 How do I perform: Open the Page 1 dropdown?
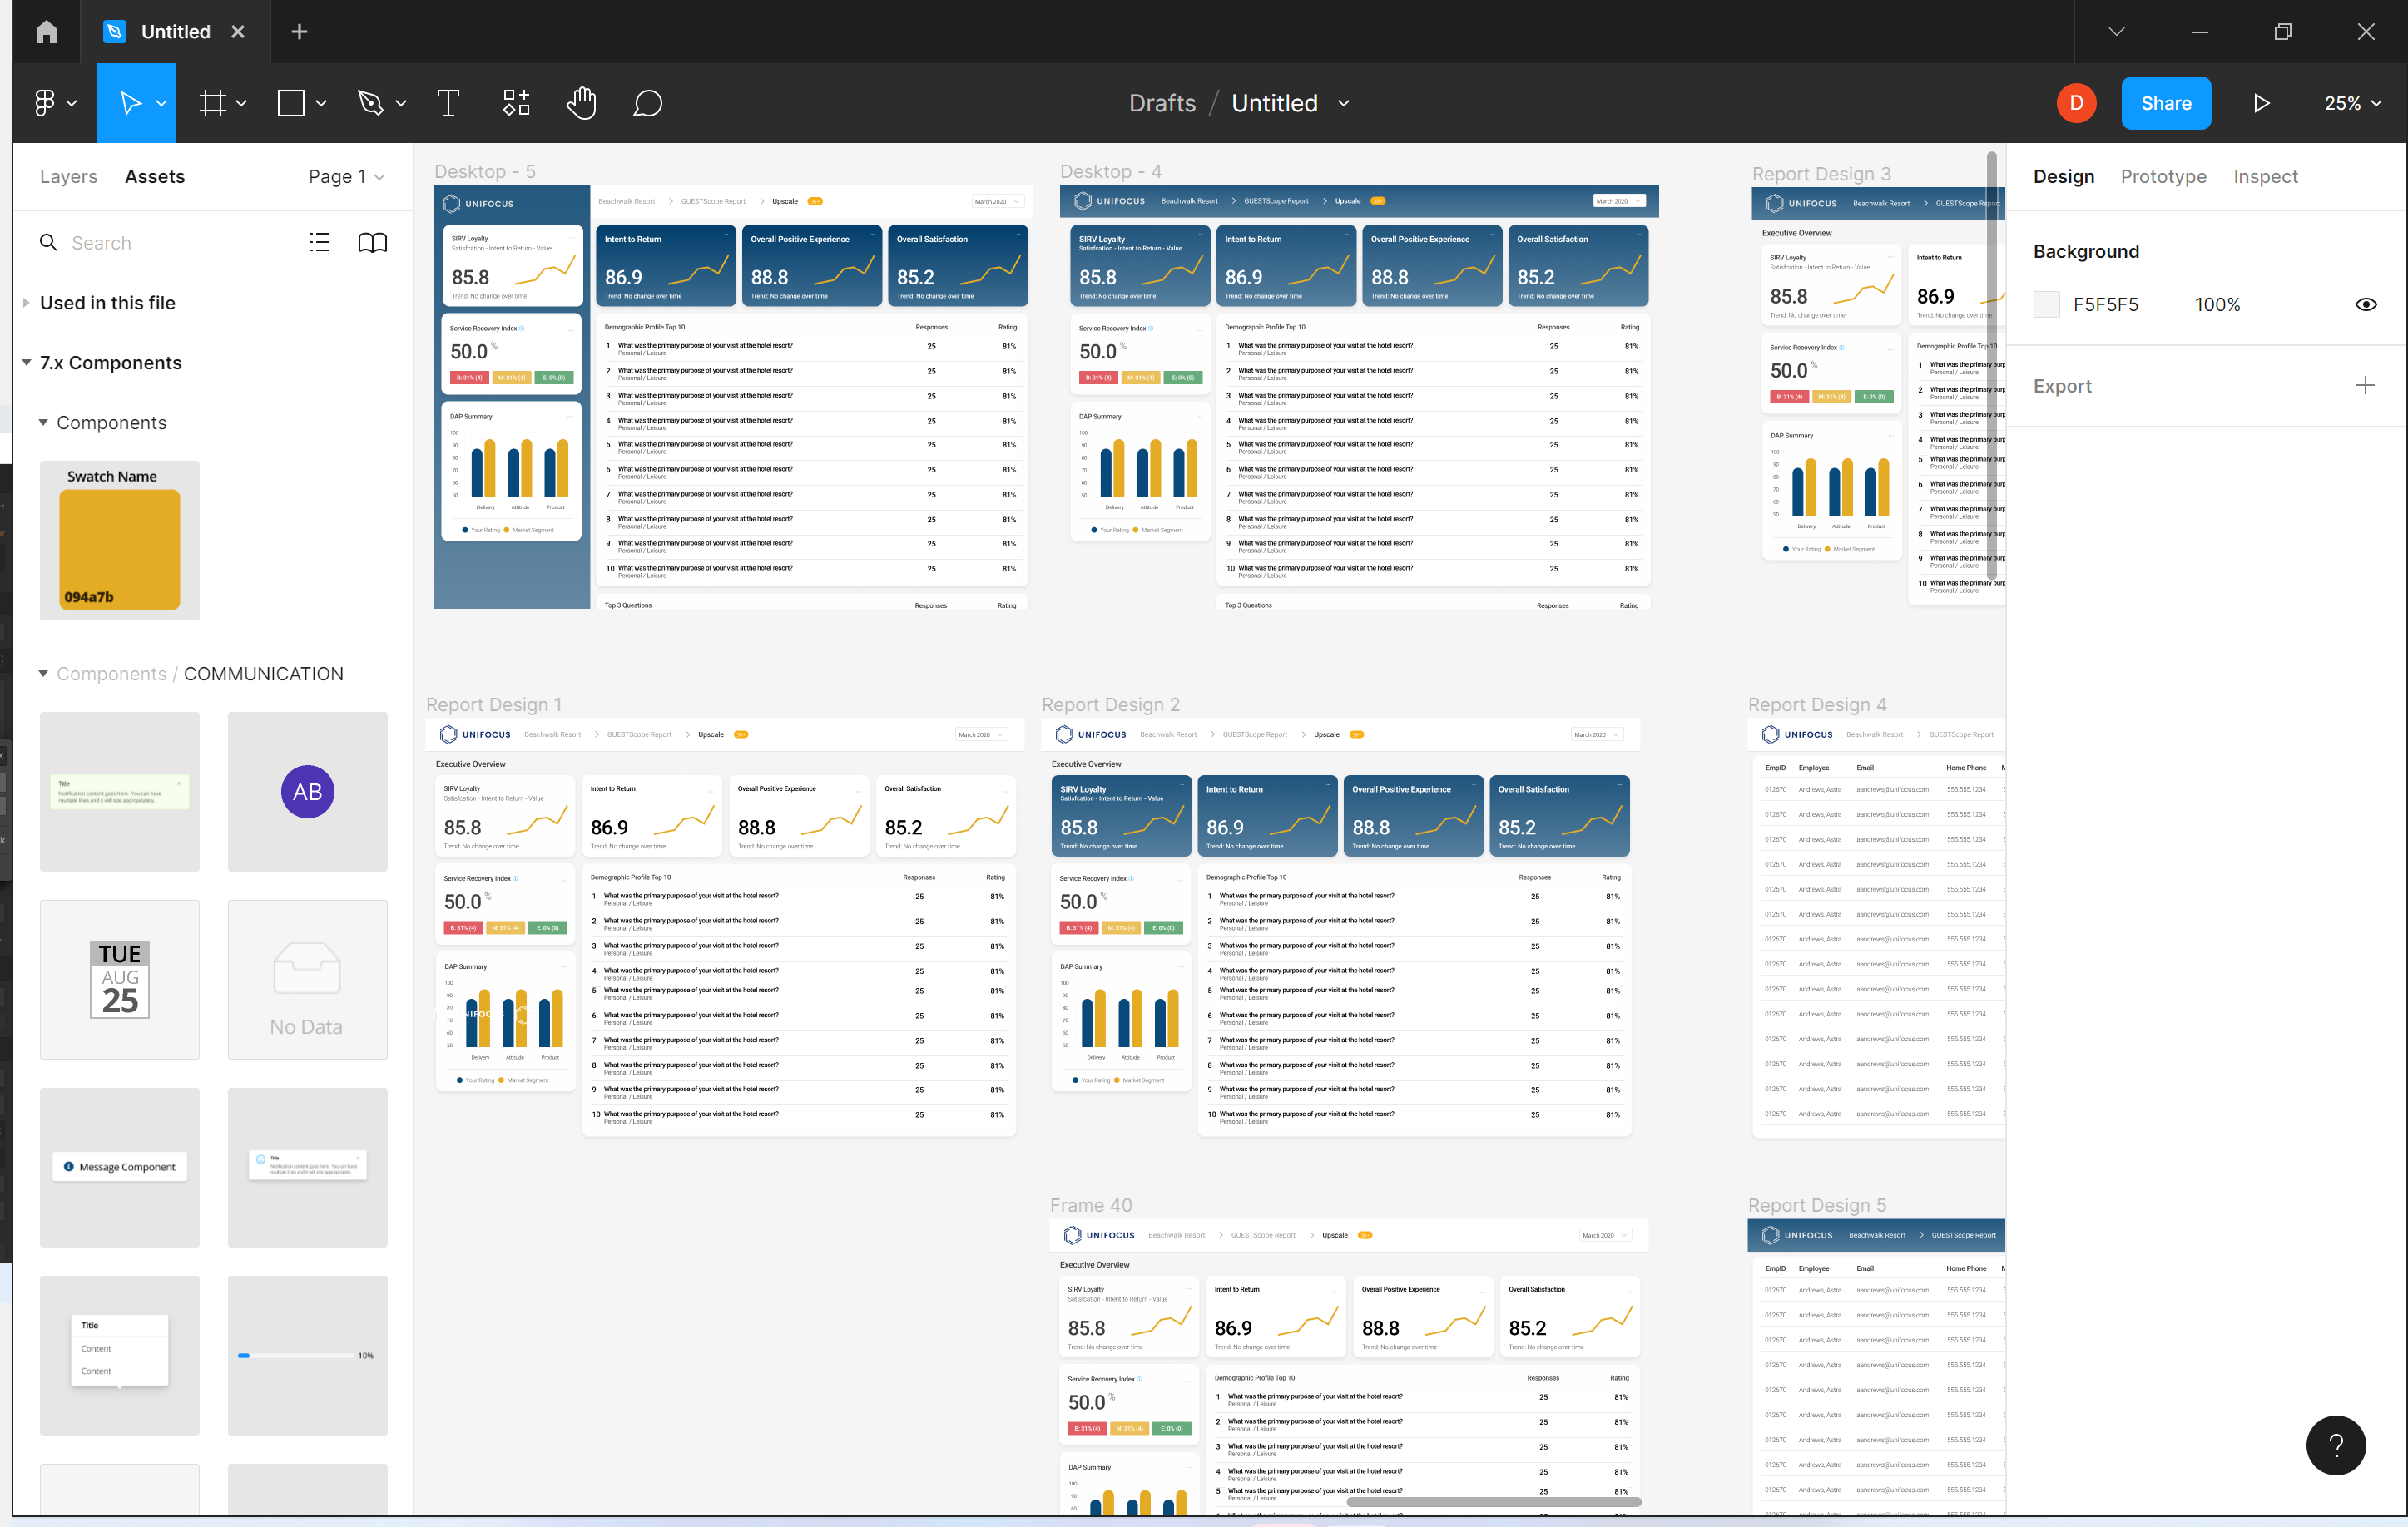pos(346,177)
